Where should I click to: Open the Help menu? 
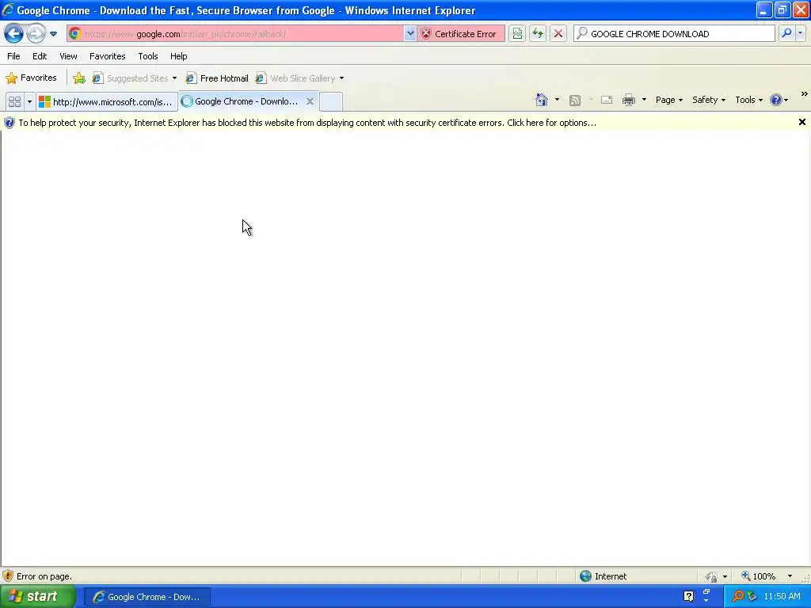[x=179, y=56]
